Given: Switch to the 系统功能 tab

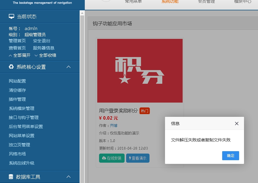Looking at the screenshot, I should coord(170,2).
